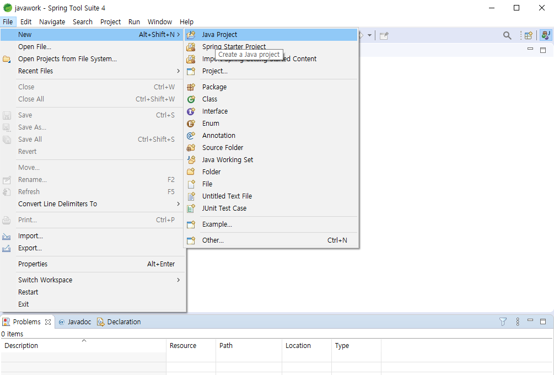Click the Spring Starter Project icon
Screen dimensions: 554x375
tap(191, 47)
